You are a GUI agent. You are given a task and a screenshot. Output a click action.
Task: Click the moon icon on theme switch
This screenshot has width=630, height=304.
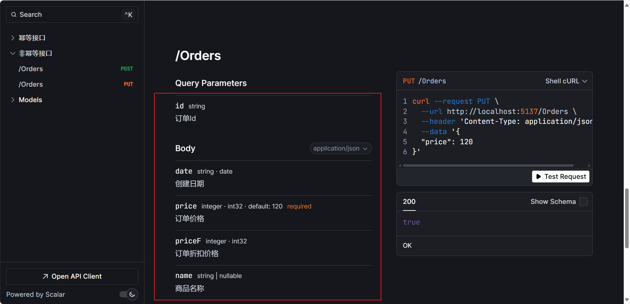132,294
